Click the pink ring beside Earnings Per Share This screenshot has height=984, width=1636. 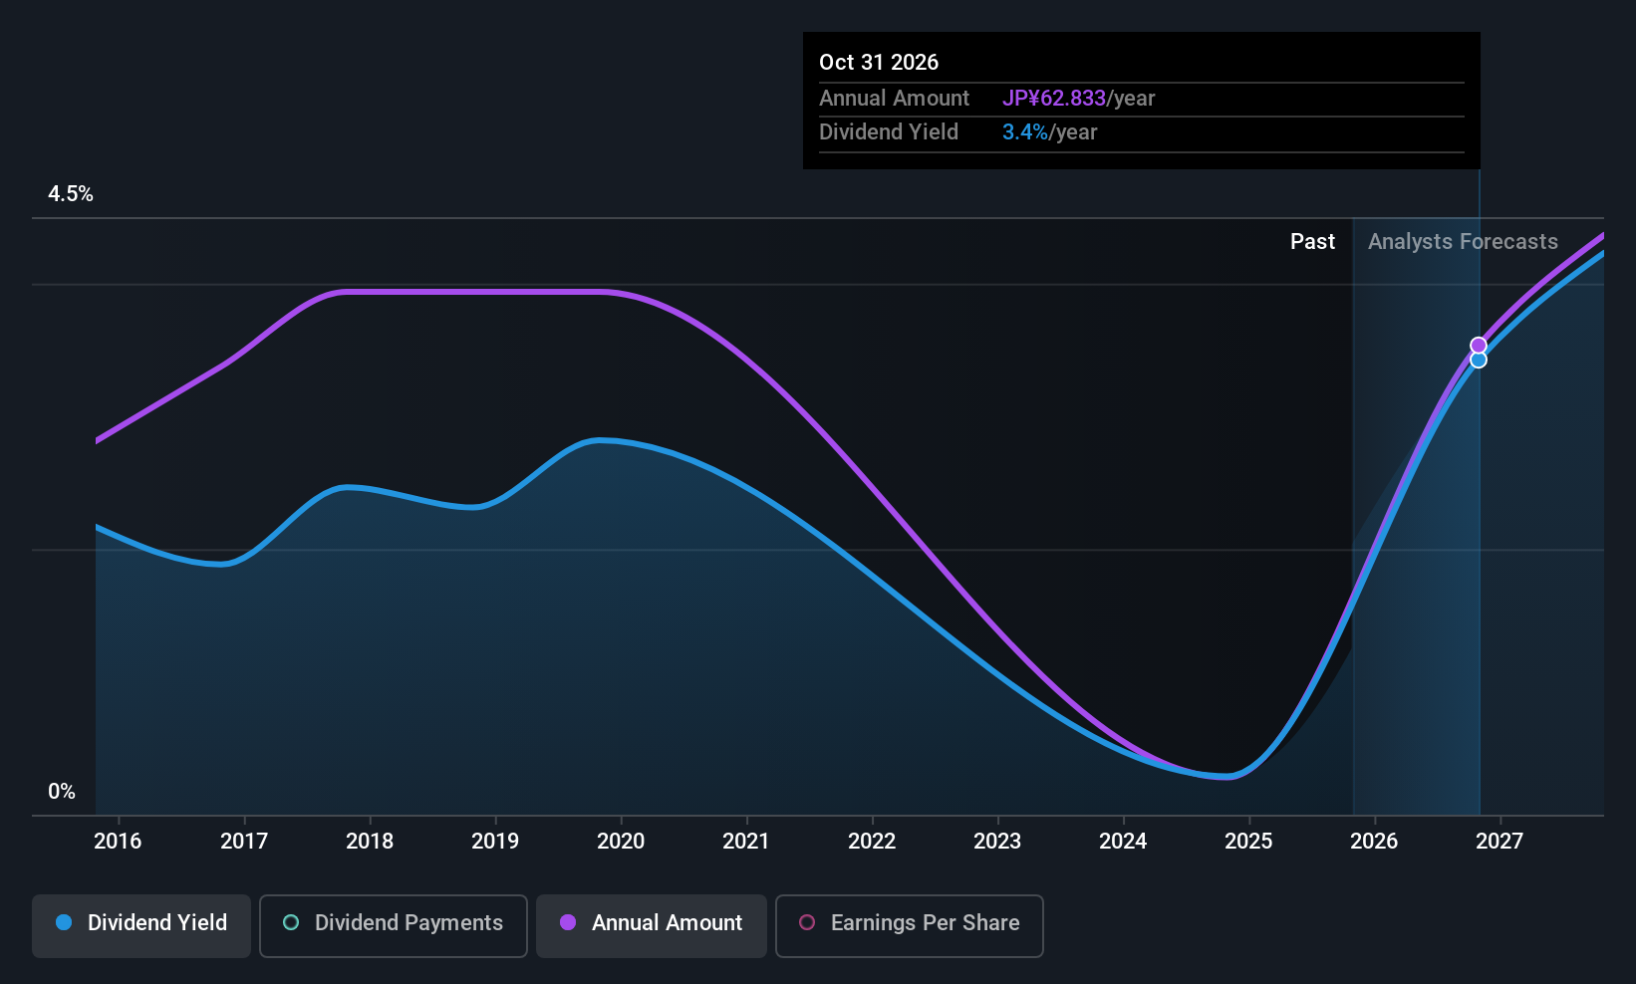(x=807, y=923)
